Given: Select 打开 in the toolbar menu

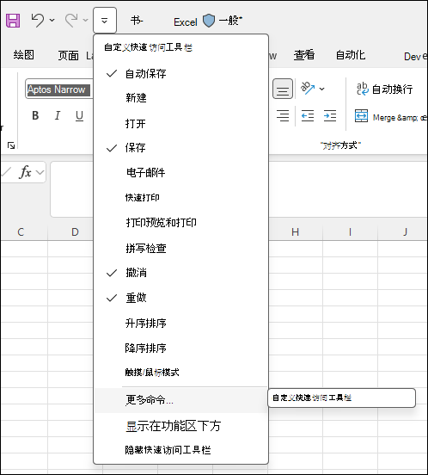Looking at the screenshot, I should click(180, 123).
